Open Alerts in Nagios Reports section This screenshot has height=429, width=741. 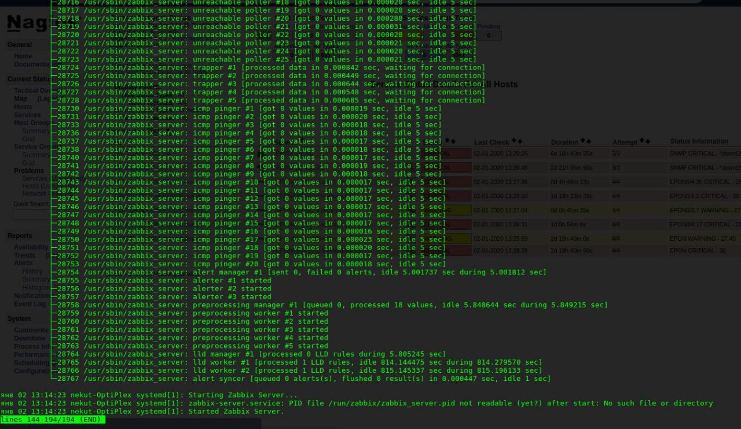coord(23,263)
